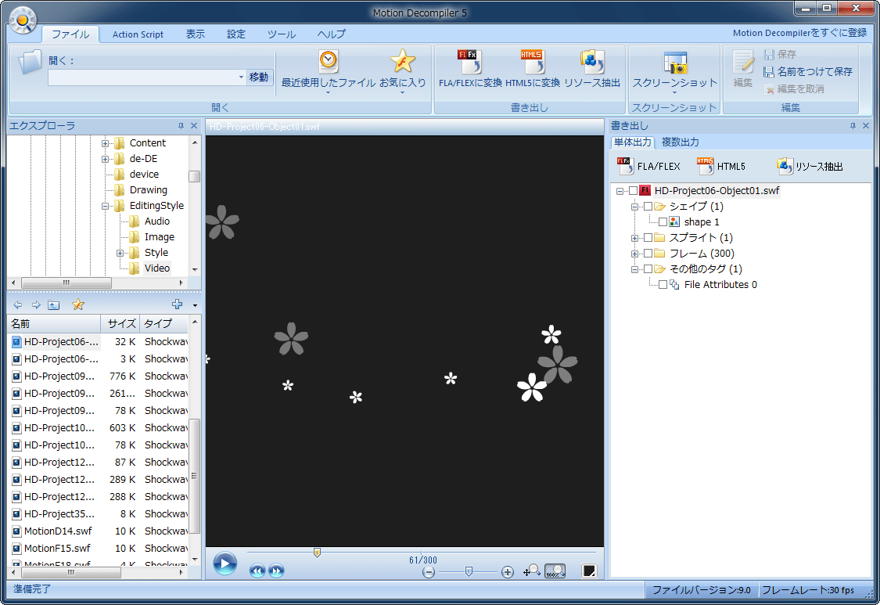The height and width of the screenshot is (605, 880).
Task: Open the ヘルプ menu tab
Action: click(331, 34)
